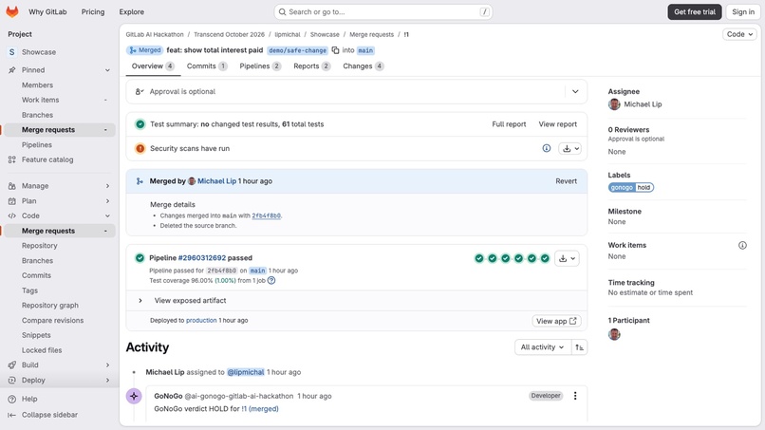Open commit 2fb4f8b0 in merge details
Screen dimensions: 765x430
[x=267, y=215]
